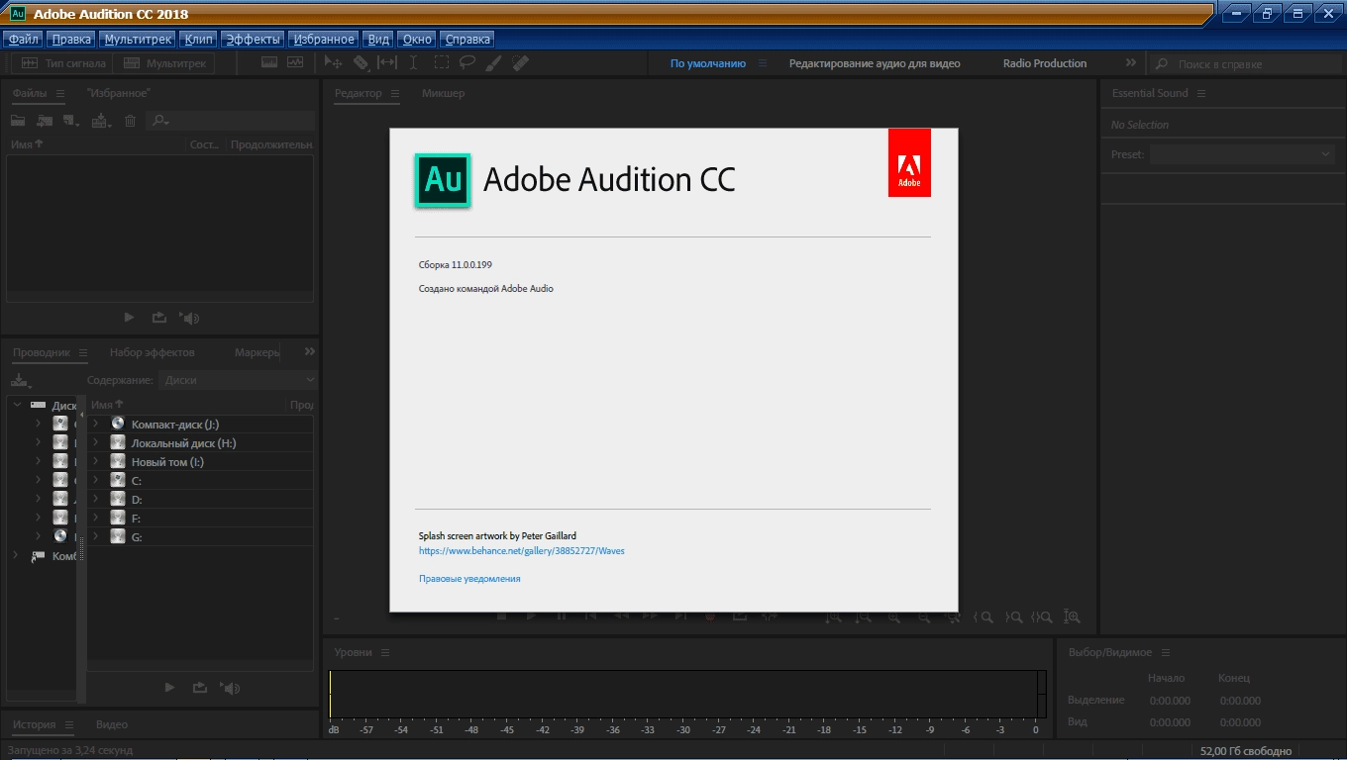Click the red Adobe logo in the dialog
The height and width of the screenshot is (760, 1347).
pyautogui.click(x=909, y=162)
